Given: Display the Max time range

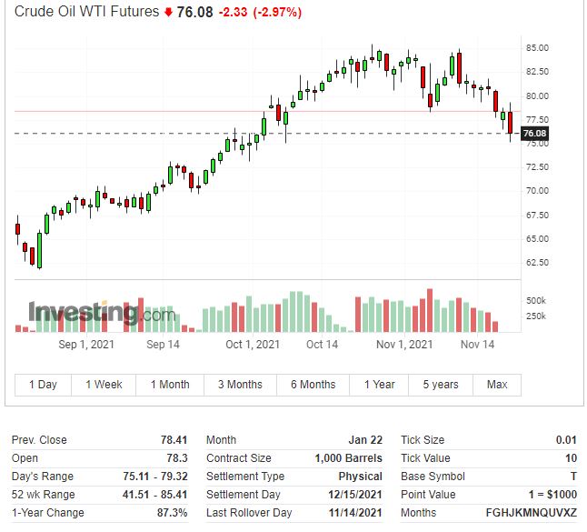Looking at the screenshot, I should tap(497, 385).
